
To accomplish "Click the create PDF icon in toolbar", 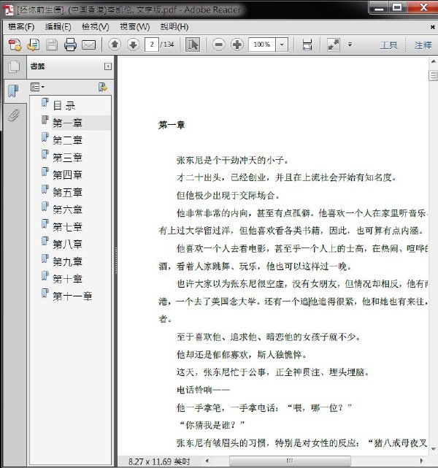I will point(15,45).
